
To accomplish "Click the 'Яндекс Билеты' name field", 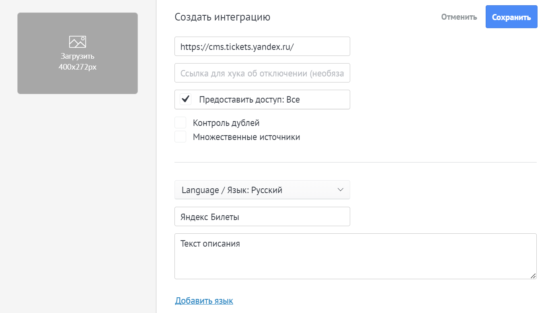I will [262, 217].
